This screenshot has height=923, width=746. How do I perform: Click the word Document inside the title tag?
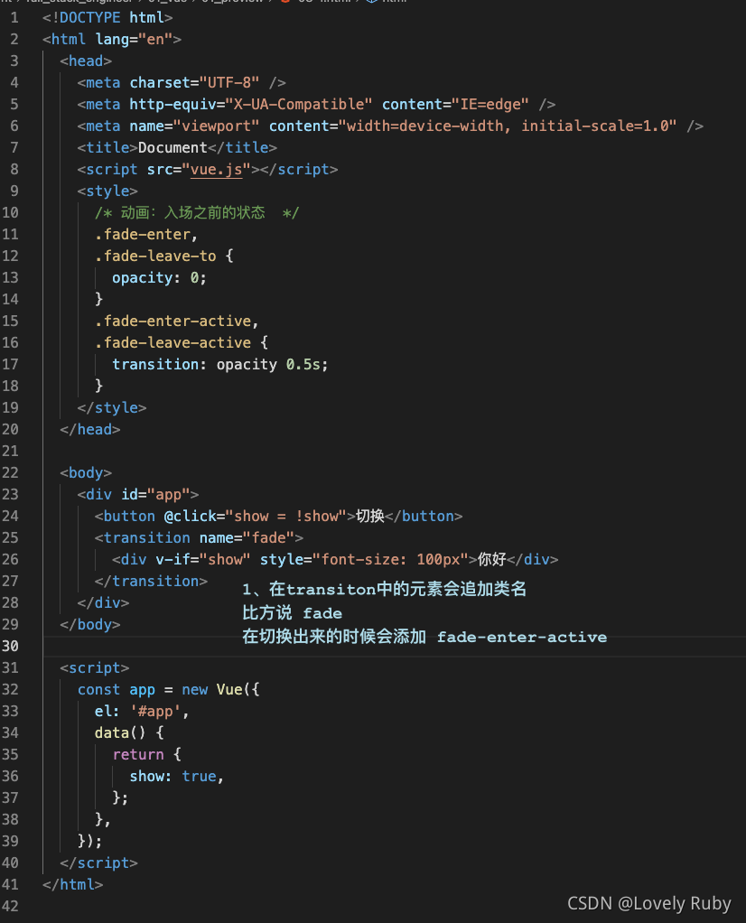click(x=173, y=148)
